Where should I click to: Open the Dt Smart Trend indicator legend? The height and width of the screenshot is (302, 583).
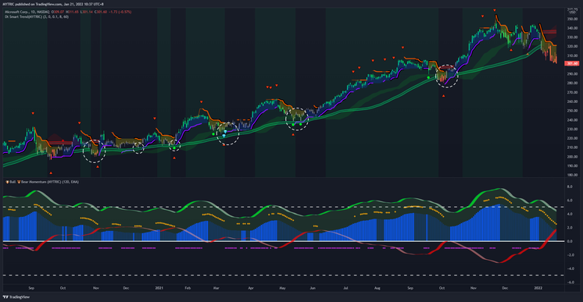click(37, 16)
